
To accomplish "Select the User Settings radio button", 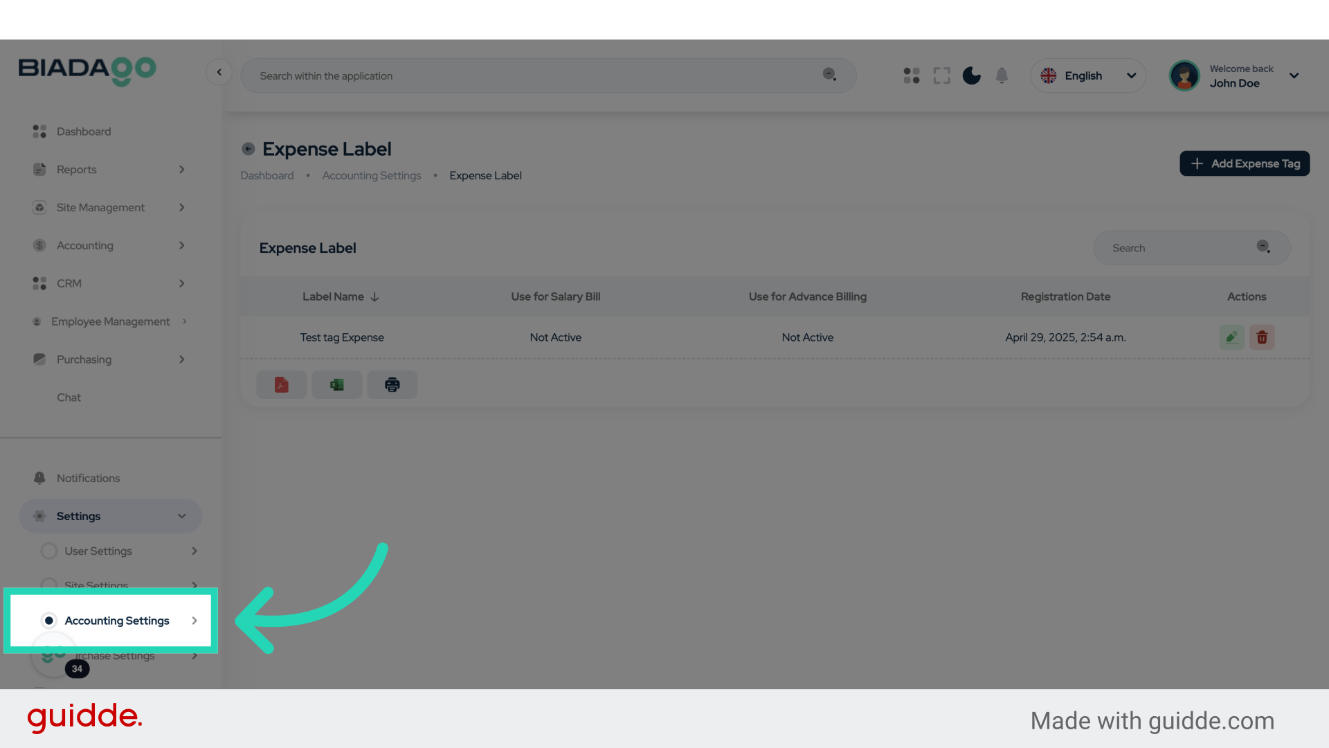I will coord(49,551).
